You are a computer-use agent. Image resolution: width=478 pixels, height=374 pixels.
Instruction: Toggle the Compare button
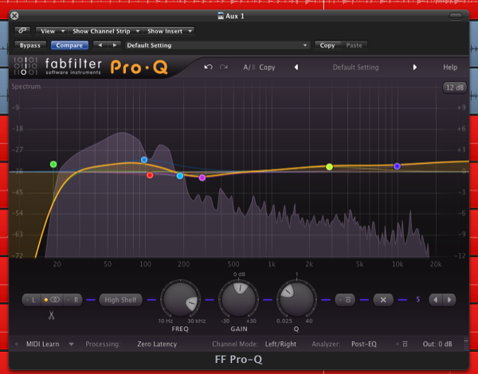click(x=69, y=45)
